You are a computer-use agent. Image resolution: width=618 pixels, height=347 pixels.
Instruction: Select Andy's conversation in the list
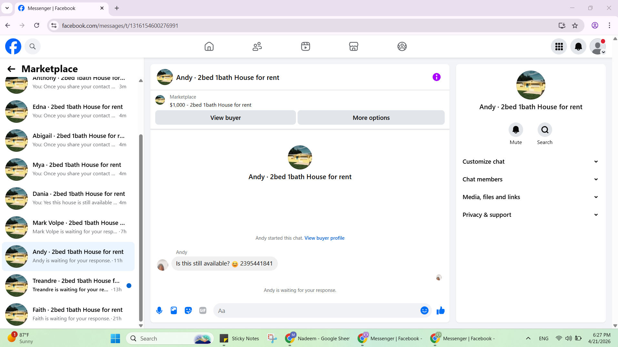pos(68,256)
